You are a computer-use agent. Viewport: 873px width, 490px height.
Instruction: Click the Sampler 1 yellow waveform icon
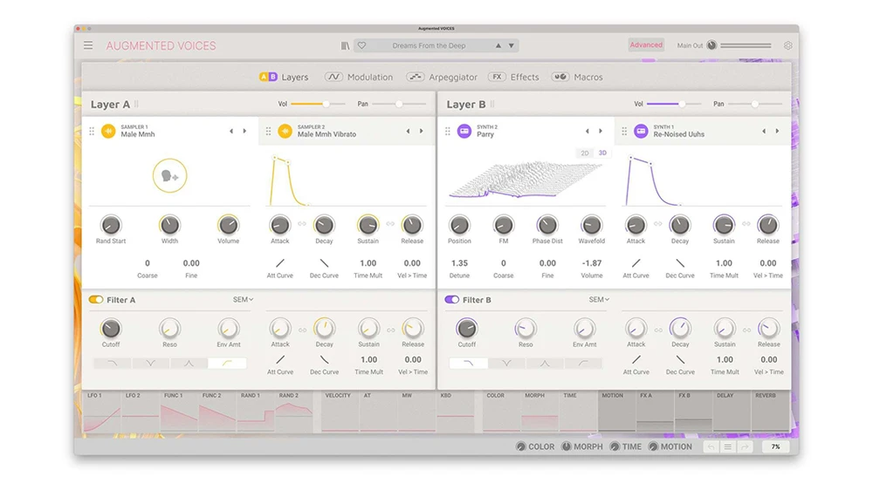coord(109,131)
